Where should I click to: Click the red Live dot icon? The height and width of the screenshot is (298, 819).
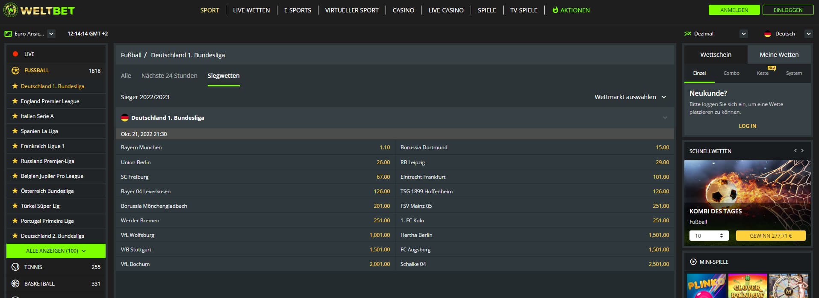point(15,54)
